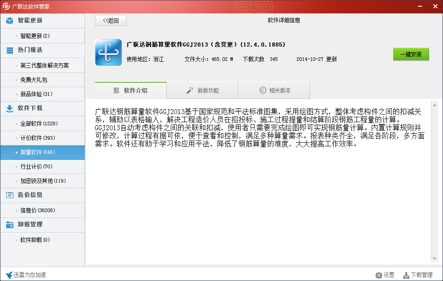443x281 pixels.
Task: Click the 广联达软件管家 logo icon
Action: tap(6, 6)
